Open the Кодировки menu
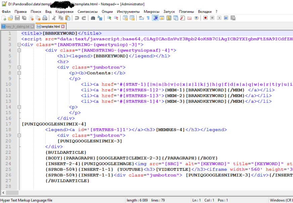Image resolution: width=293 pixels, height=203 pixels. 65,11
